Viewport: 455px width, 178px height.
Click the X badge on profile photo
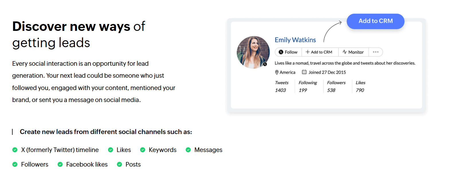pos(265,64)
